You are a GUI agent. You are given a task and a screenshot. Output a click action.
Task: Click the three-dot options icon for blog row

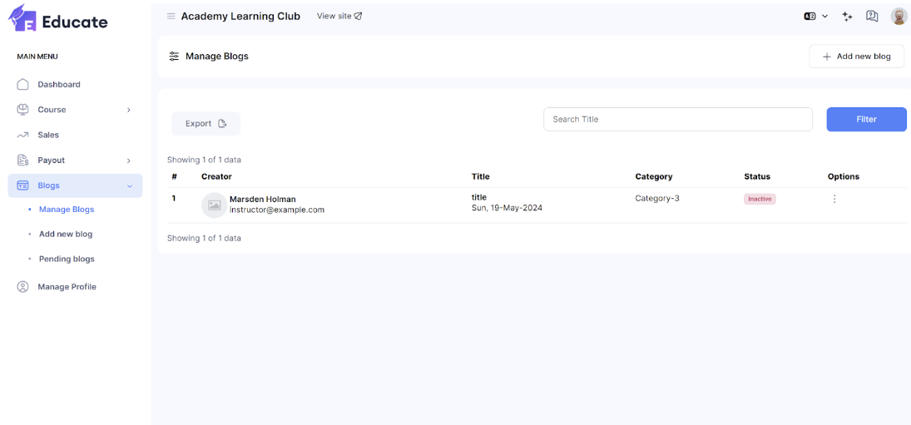pyautogui.click(x=834, y=199)
